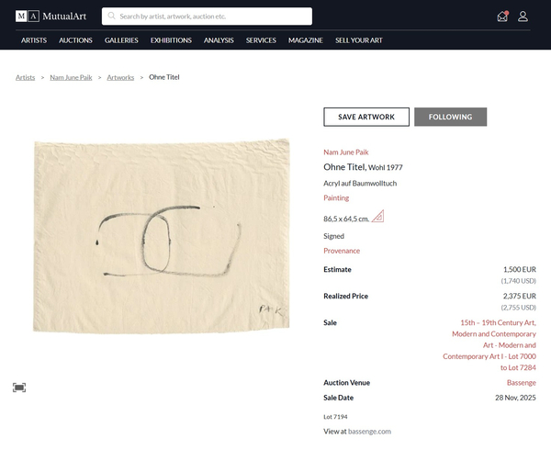This screenshot has width=551, height=450.
Task: Click the Ohne Titel artwork image
Action: [163, 235]
